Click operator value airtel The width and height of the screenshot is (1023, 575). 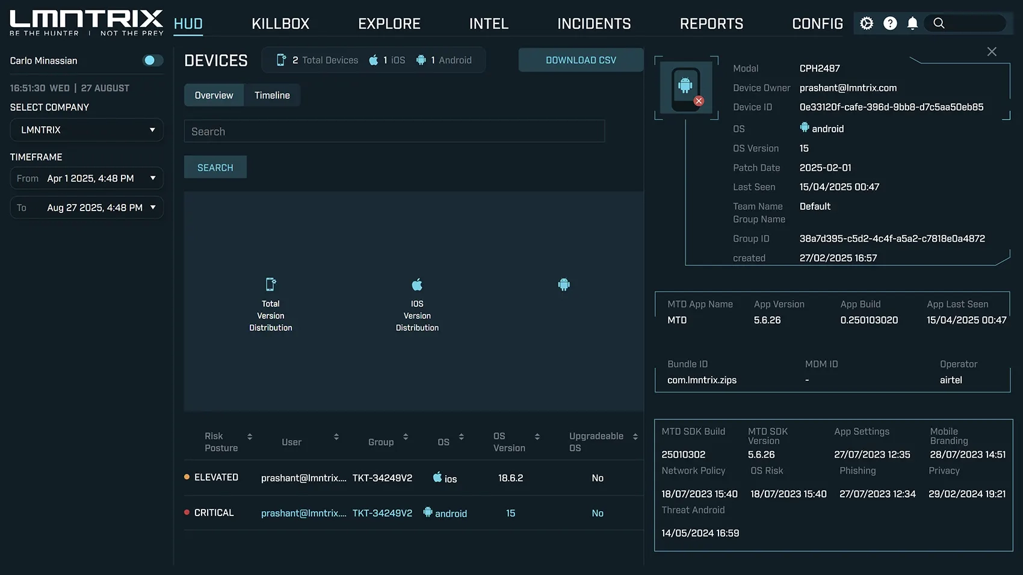951,380
